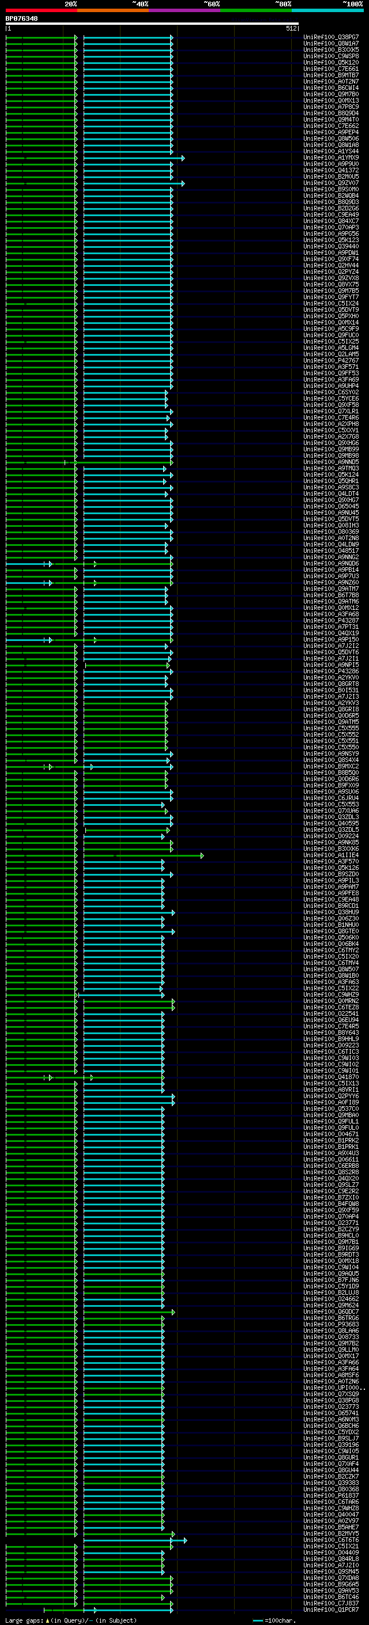Click the orange ~40% identity color bar
The width and height of the screenshot is (369, 1625).
coord(113,10)
